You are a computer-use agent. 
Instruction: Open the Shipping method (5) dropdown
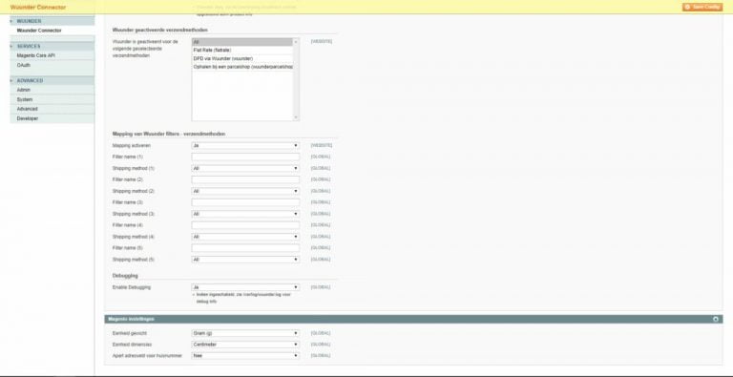click(245, 260)
